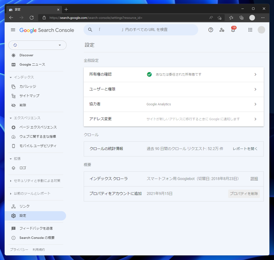
Task: Open 協力者 row chevron
Action: coord(255,104)
